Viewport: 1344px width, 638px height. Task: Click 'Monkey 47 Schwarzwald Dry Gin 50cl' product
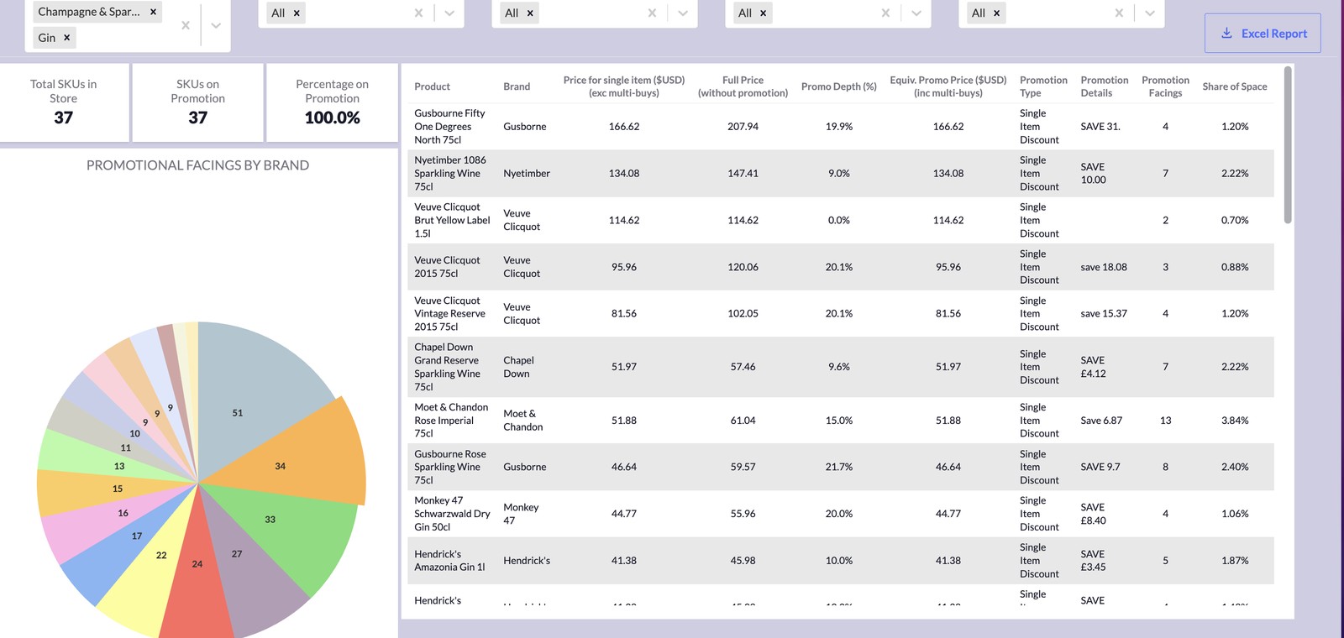[x=452, y=514]
